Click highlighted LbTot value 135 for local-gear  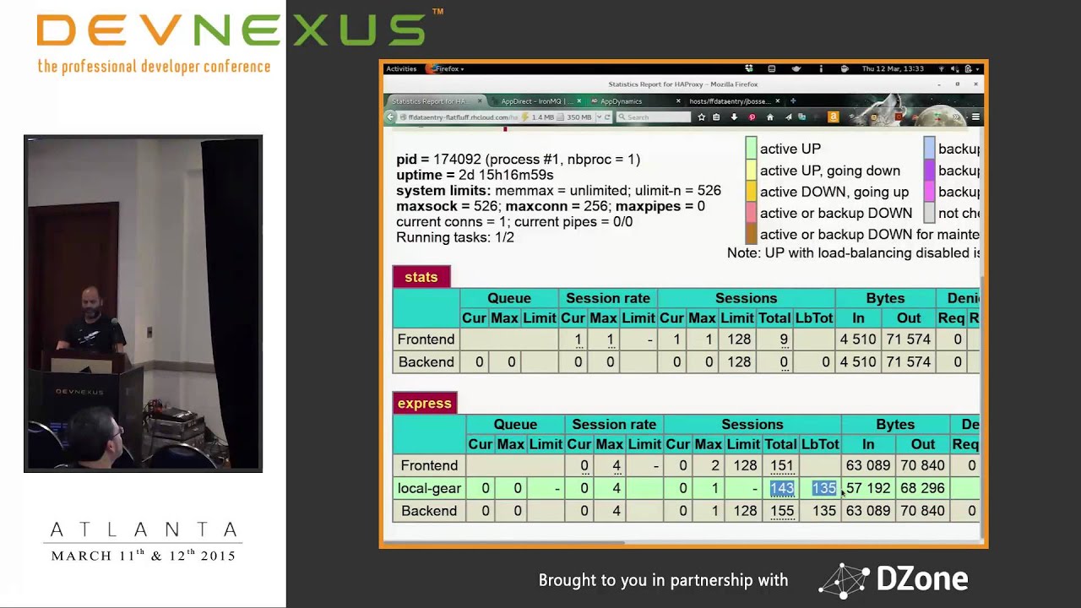coord(824,488)
